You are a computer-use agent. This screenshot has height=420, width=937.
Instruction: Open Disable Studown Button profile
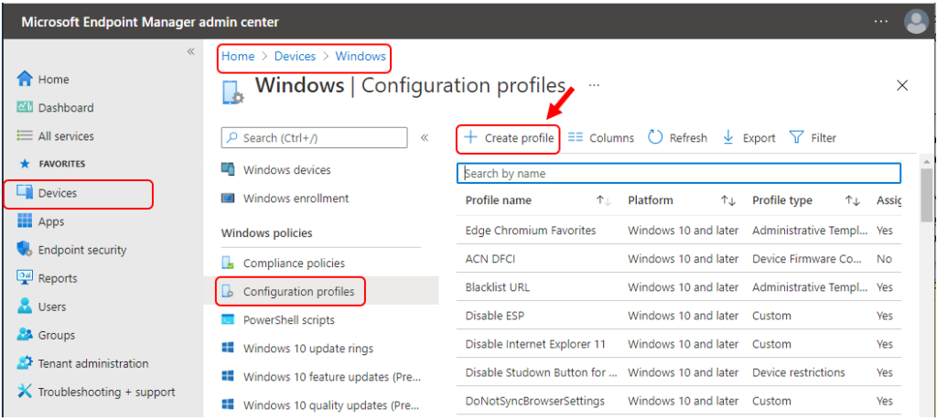pos(542,372)
